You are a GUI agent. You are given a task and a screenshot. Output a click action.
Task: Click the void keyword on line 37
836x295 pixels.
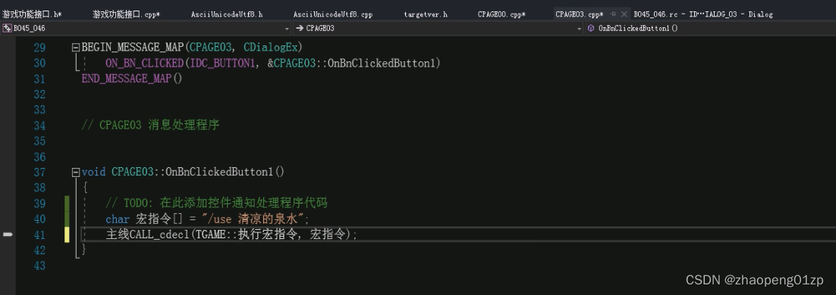[94, 172]
